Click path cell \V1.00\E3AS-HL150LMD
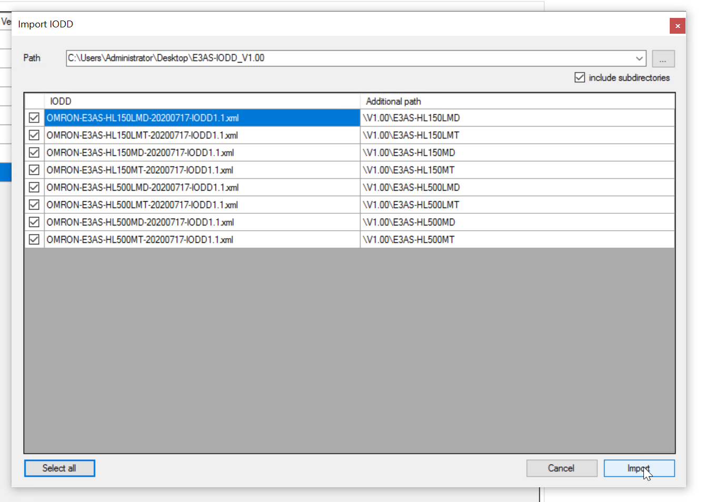The image size is (705, 502). pos(518,118)
